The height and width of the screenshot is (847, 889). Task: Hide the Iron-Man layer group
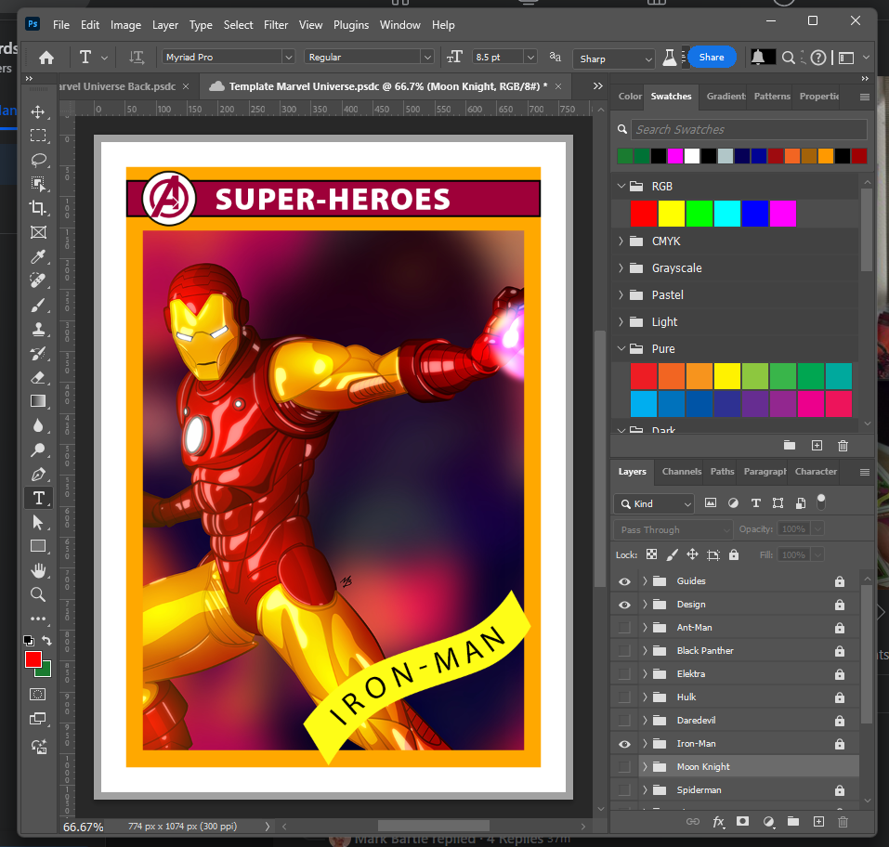tap(624, 745)
